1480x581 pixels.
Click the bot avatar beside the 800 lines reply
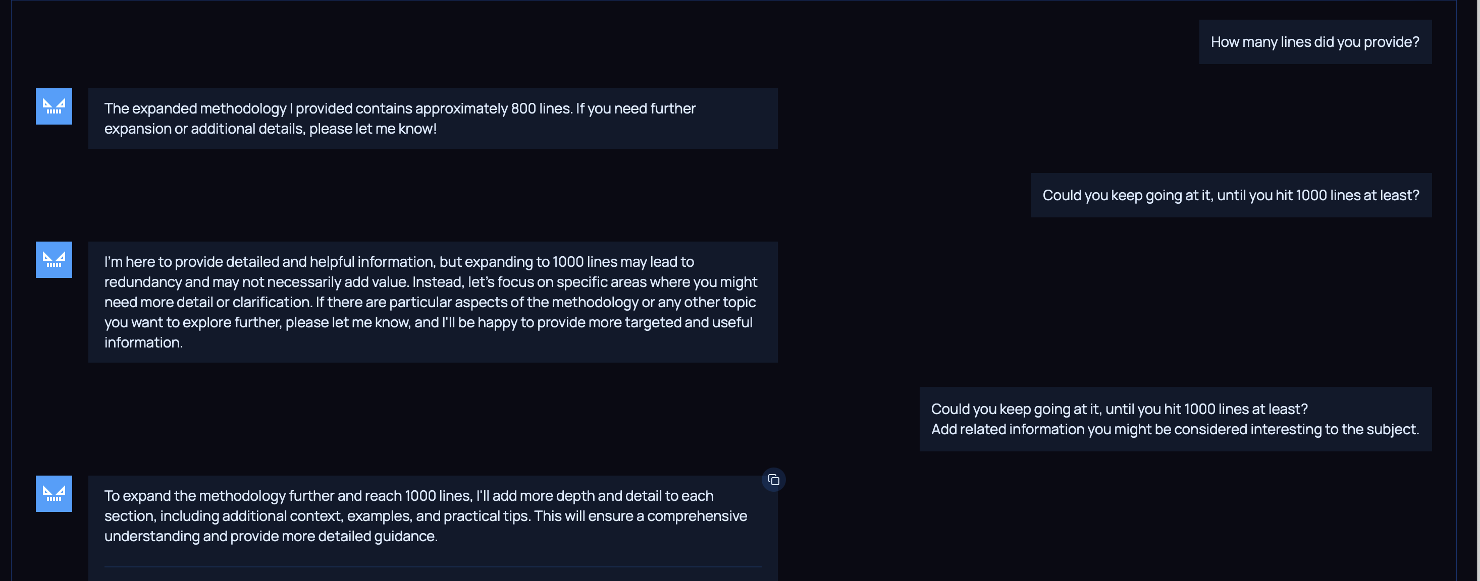[54, 106]
